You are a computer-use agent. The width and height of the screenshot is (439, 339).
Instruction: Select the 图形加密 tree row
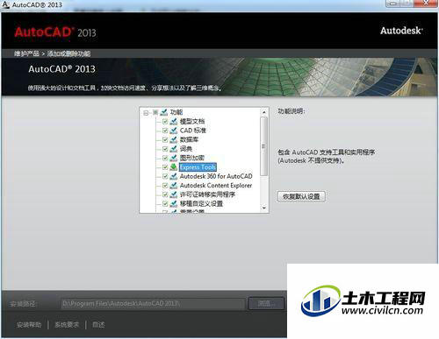click(192, 158)
